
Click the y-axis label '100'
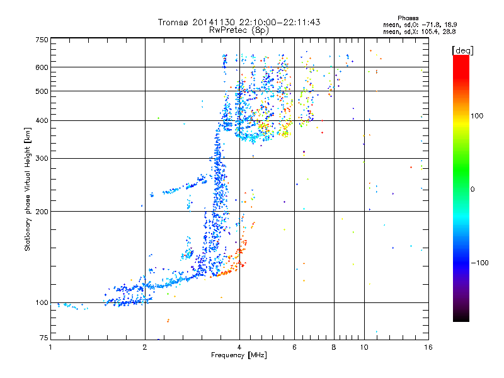(x=42, y=303)
